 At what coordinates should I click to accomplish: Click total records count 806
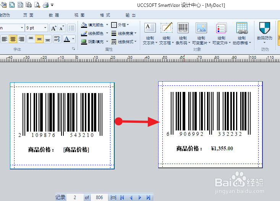pyautogui.click(x=99, y=198)
